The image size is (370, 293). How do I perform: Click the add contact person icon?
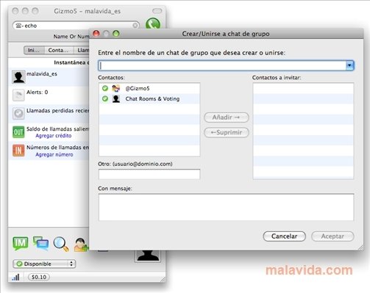click(x=81, y=245)
